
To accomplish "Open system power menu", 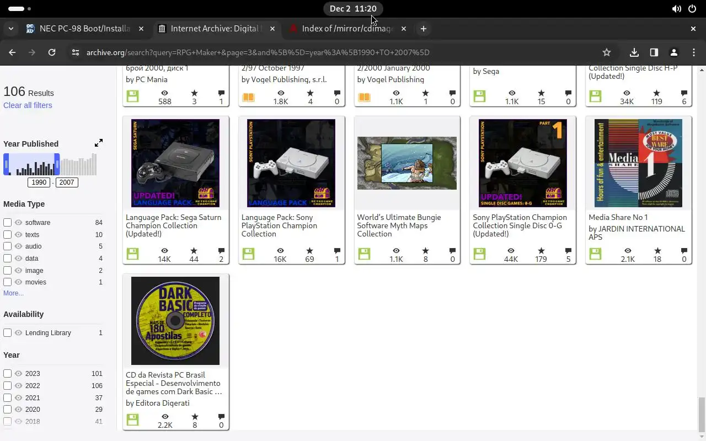I will pos(692,9).
